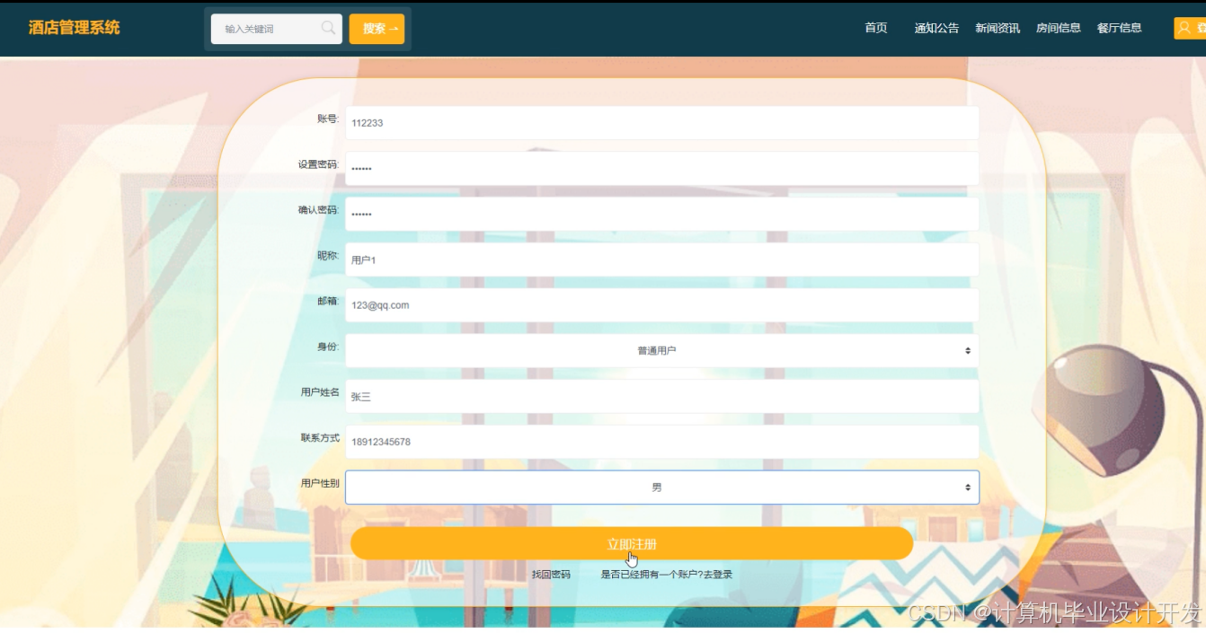Click the 设置密码 password field
The height and width of the screenshot is (633, 1206).
(662, 168)
